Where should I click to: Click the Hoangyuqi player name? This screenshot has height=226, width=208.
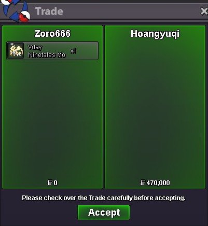[x=155, y=34]
